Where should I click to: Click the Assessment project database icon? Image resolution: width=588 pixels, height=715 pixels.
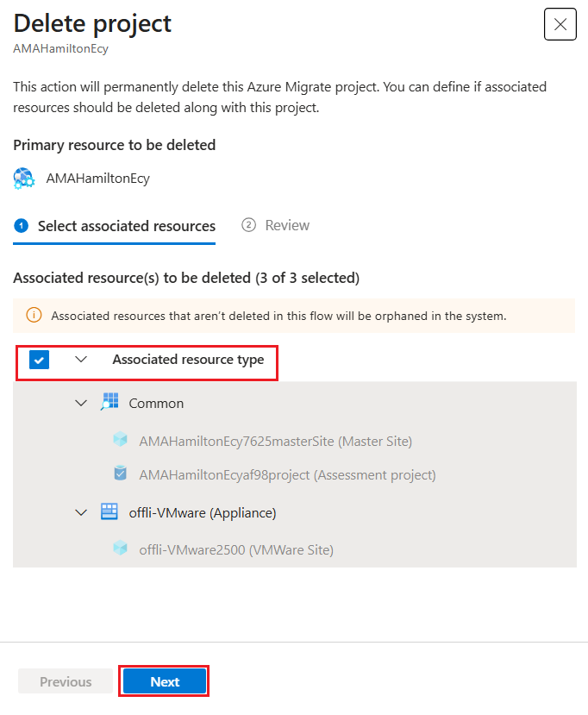[x=121, y=474]
